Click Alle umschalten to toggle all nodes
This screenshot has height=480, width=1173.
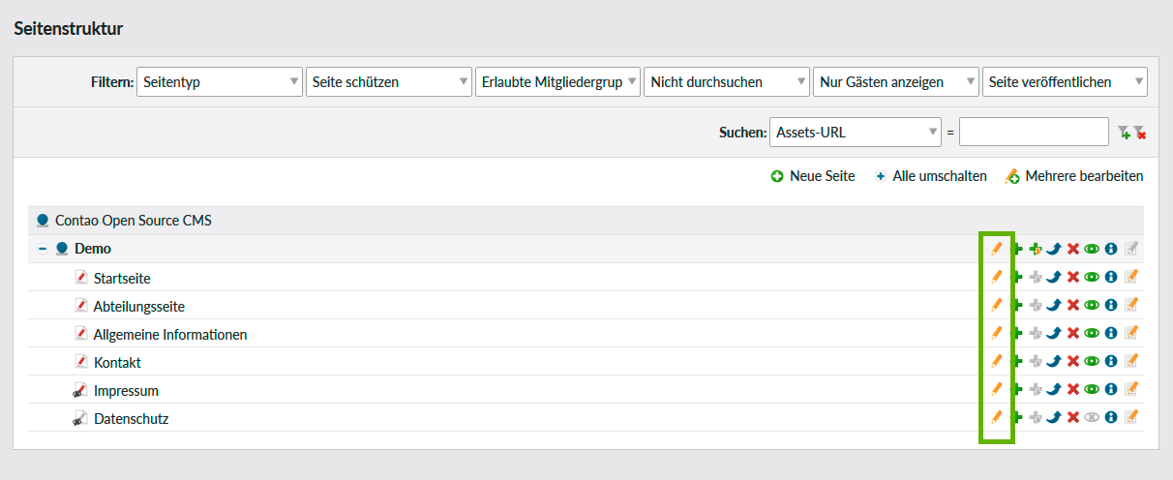coord(930,176)
